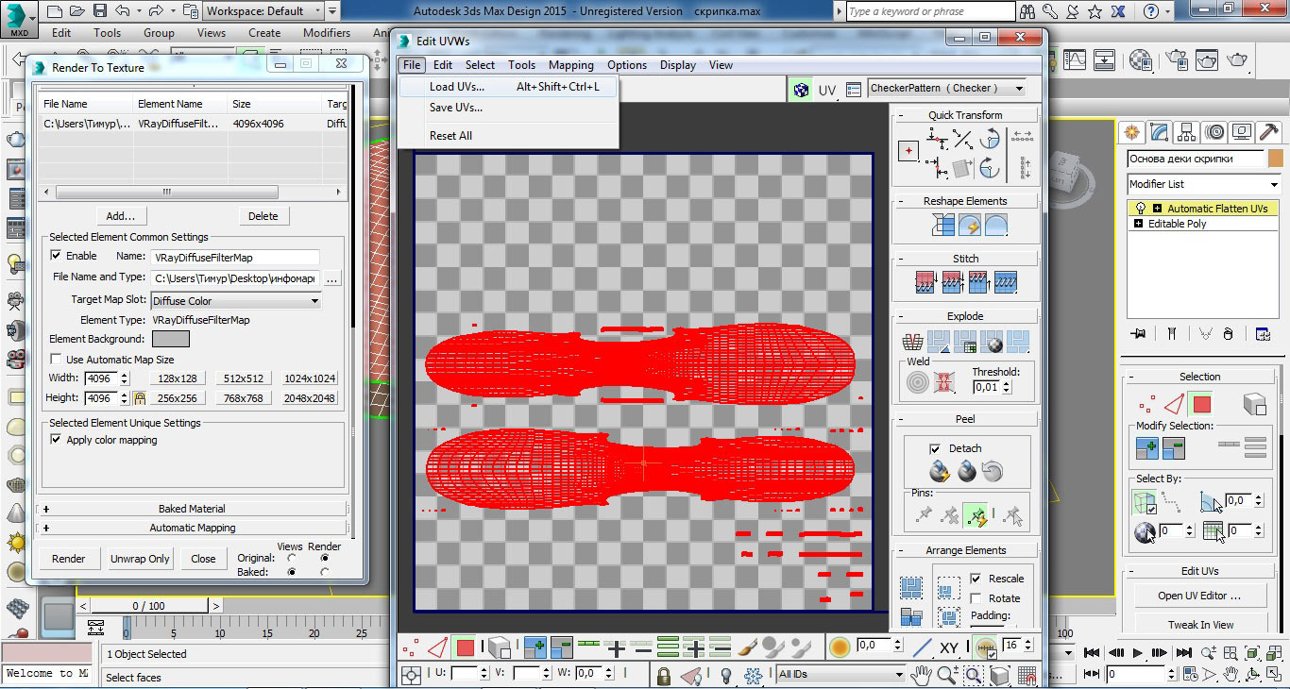Select polygon sub-object mode in Selection rollout

click(1201, 405)
